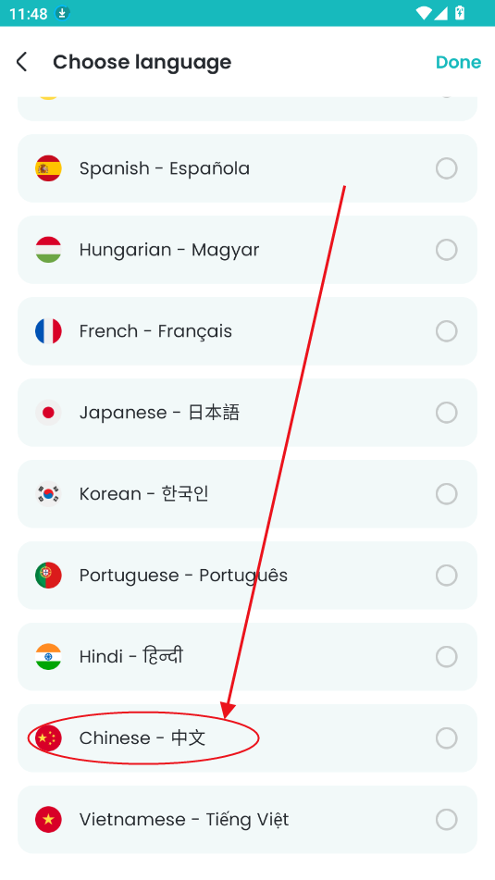Viewport: 495px width, 880px height.
Task: Click the Hungary flag icon
Action: pos(48,250)
